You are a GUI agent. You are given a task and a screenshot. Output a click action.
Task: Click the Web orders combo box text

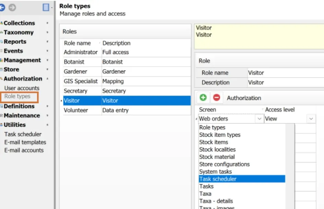(214, 119)
